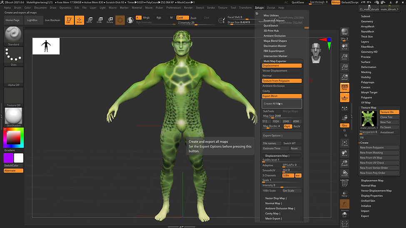The width and height of the screenshot is (406, 228).
Task: Click the silhouette preview thumbnail
Action: (46, 46)
